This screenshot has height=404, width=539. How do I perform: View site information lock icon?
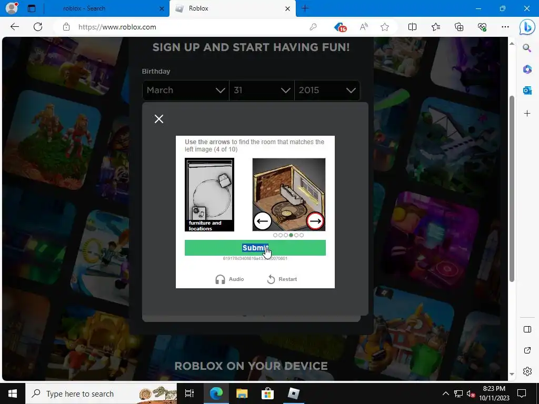(66, 27)
